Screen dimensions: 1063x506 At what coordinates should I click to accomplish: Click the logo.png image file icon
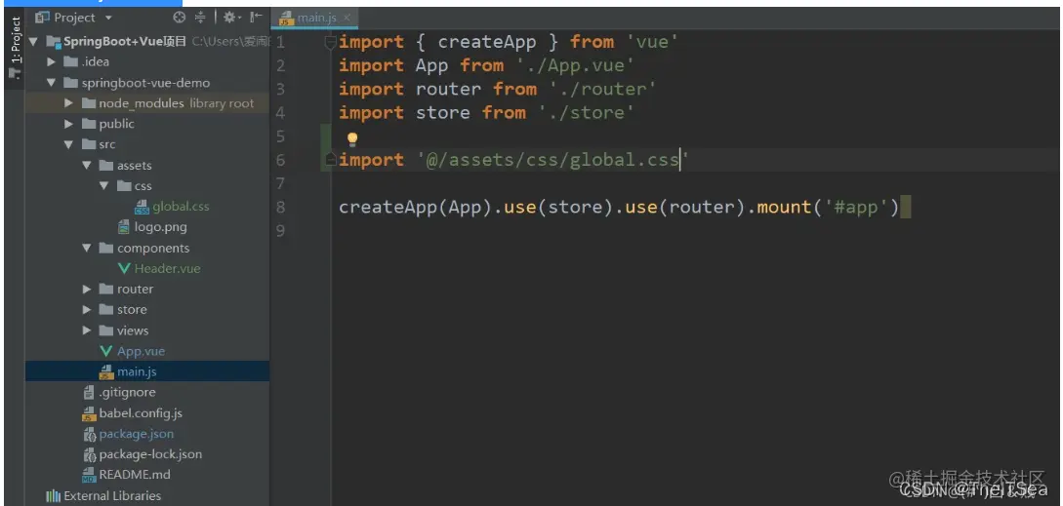[x=124, y=227]
